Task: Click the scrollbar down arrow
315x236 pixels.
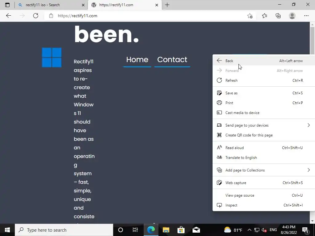Action: (312, 221)
